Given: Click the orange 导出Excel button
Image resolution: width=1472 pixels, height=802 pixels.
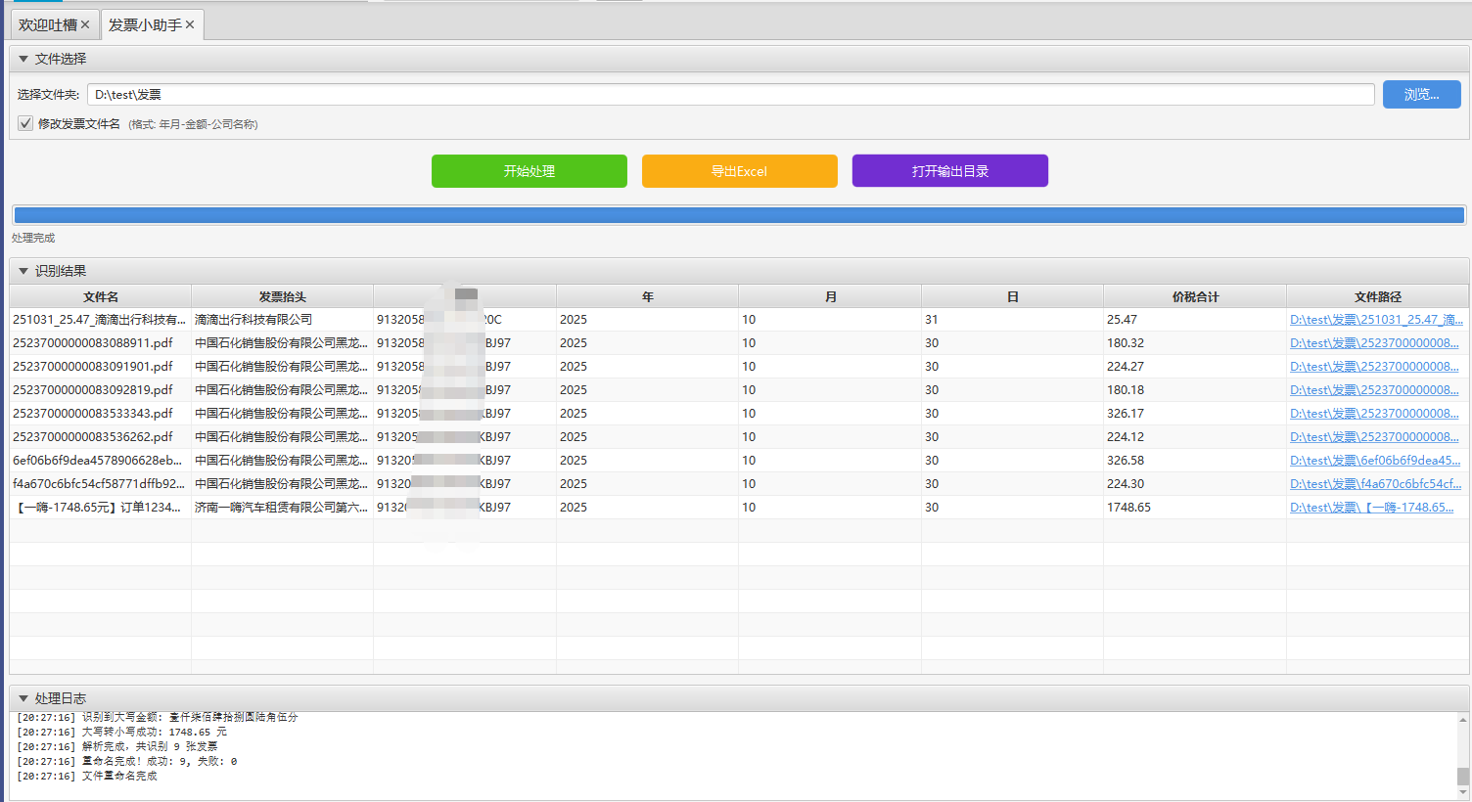Looking at the screenshot, I should coord(739,171).
